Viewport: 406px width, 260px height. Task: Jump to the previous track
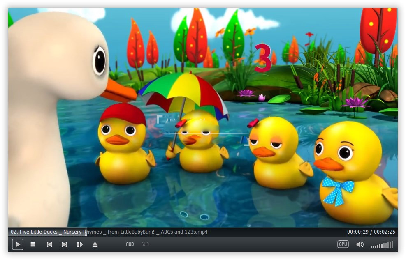(x=49, y=244)
